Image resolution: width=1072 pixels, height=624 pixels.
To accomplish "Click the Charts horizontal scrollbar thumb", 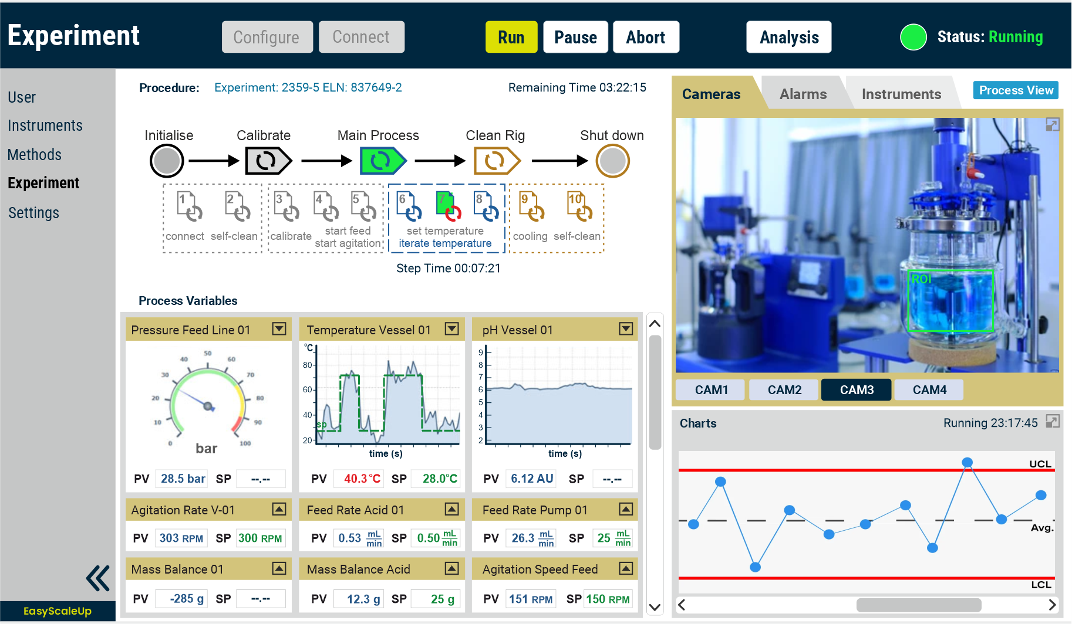I will pos(918,605).
